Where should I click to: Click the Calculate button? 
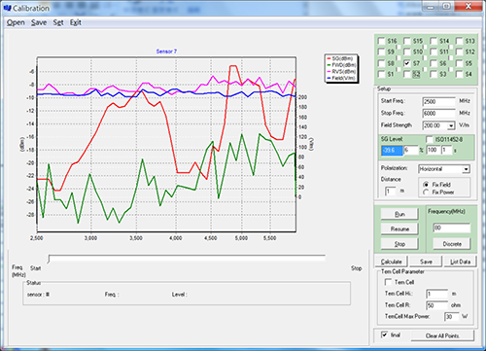[391, 262]
